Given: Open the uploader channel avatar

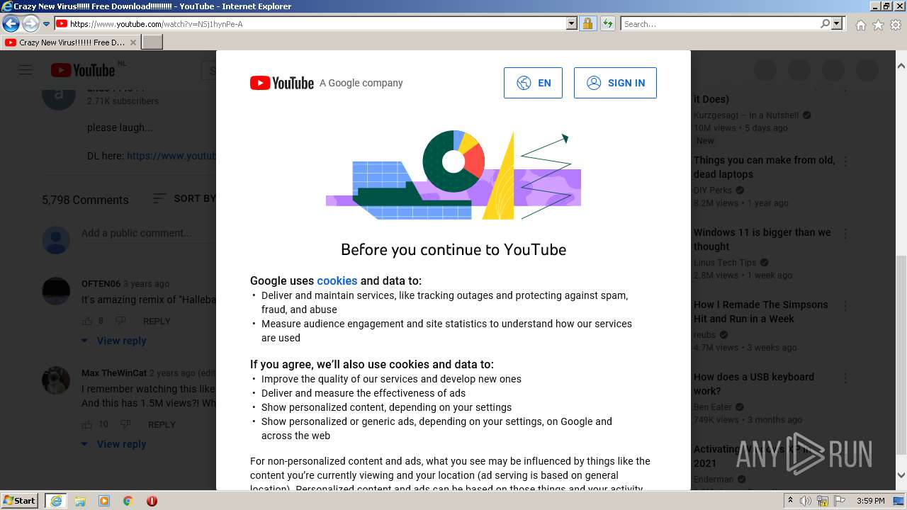Looking at the screenshot, I should [59, 93].
